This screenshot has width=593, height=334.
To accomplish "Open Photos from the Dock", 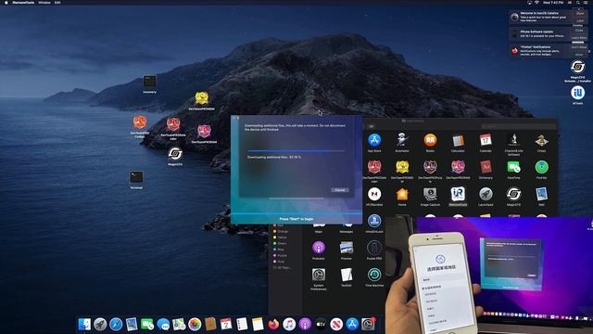I will pyautogui.click(x=195, y=324).
